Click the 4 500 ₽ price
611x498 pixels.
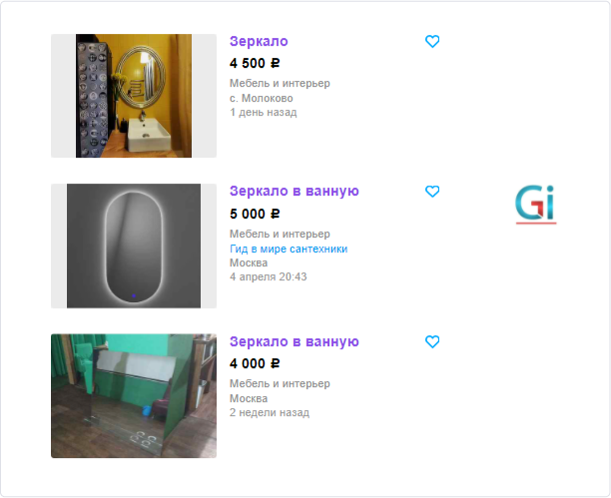[x=255, y=63]
